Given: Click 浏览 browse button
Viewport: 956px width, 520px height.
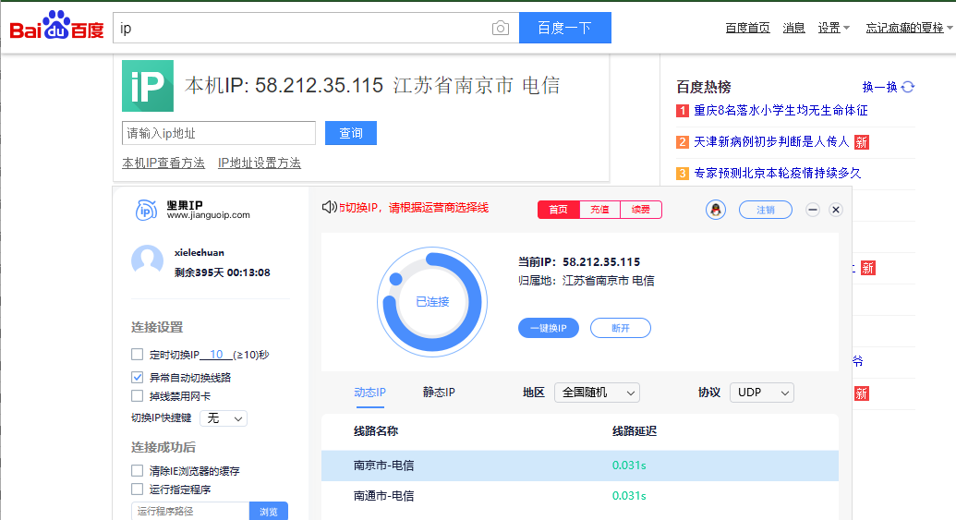Looking at the screenshot, I should pos(268,512).
